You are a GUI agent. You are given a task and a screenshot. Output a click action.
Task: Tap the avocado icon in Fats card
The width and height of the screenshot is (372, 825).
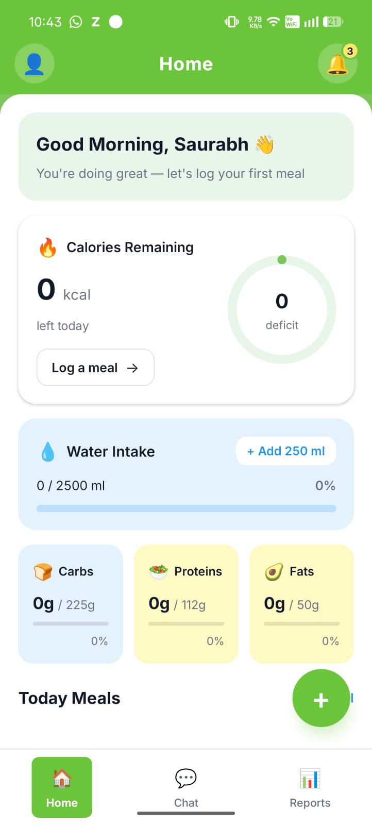click(274, 571)
